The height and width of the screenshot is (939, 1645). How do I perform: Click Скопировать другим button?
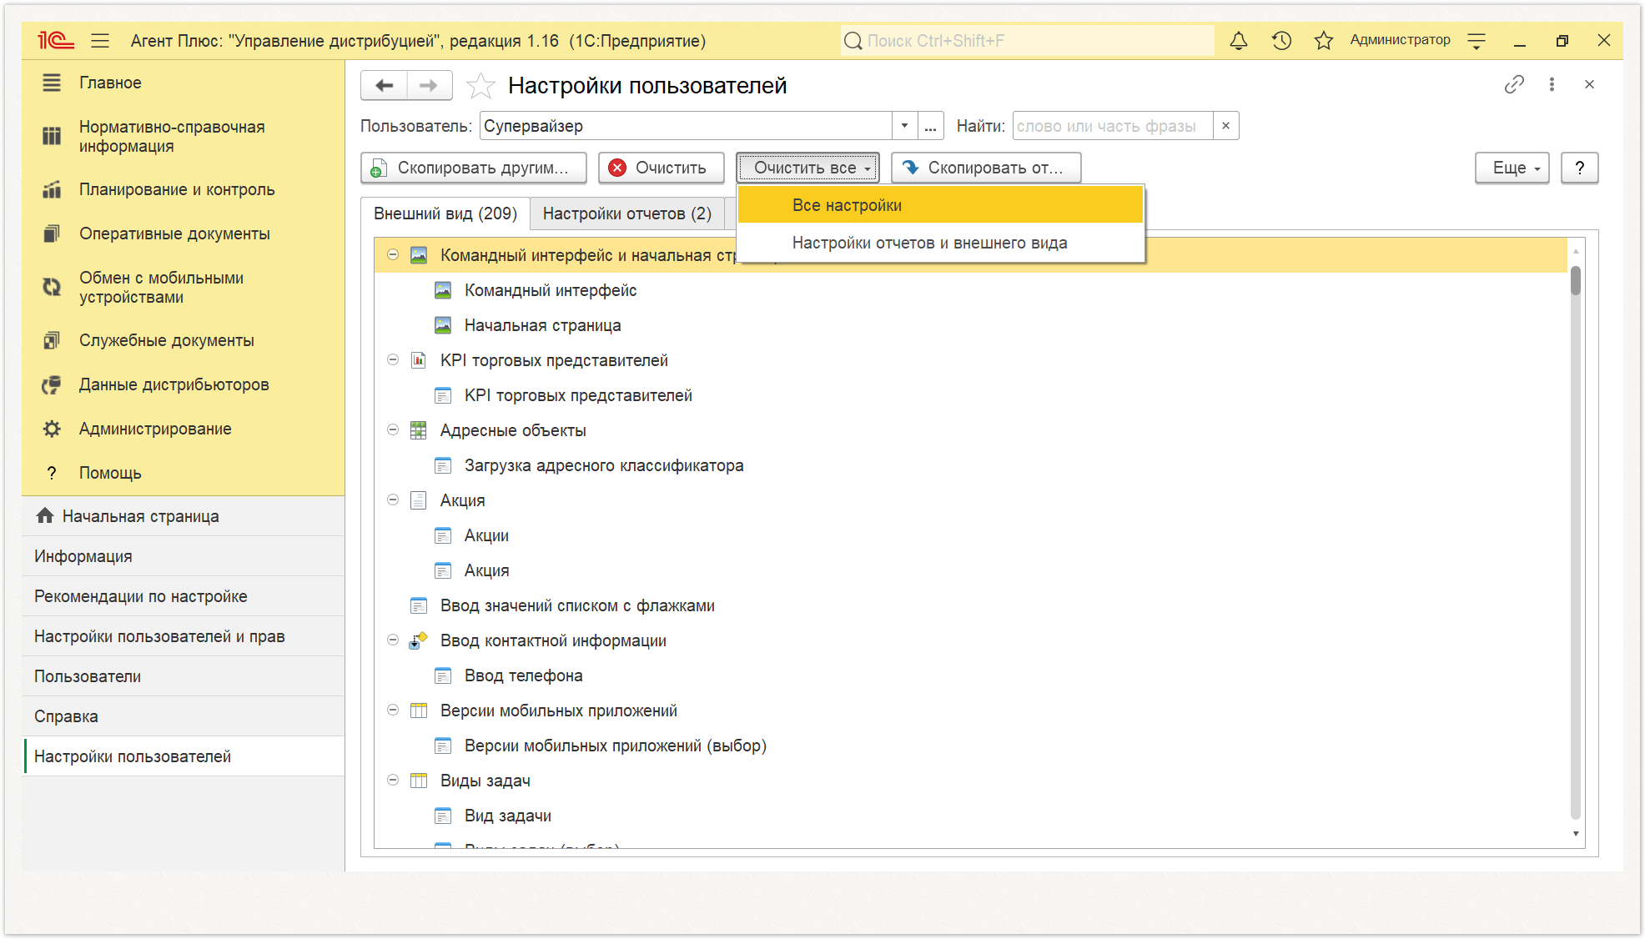474,168
